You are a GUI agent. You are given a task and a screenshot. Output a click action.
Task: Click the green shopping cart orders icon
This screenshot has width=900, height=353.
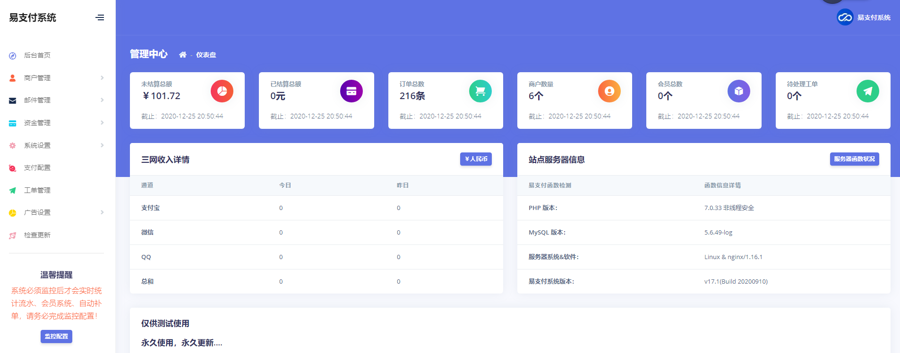[480, 91]
